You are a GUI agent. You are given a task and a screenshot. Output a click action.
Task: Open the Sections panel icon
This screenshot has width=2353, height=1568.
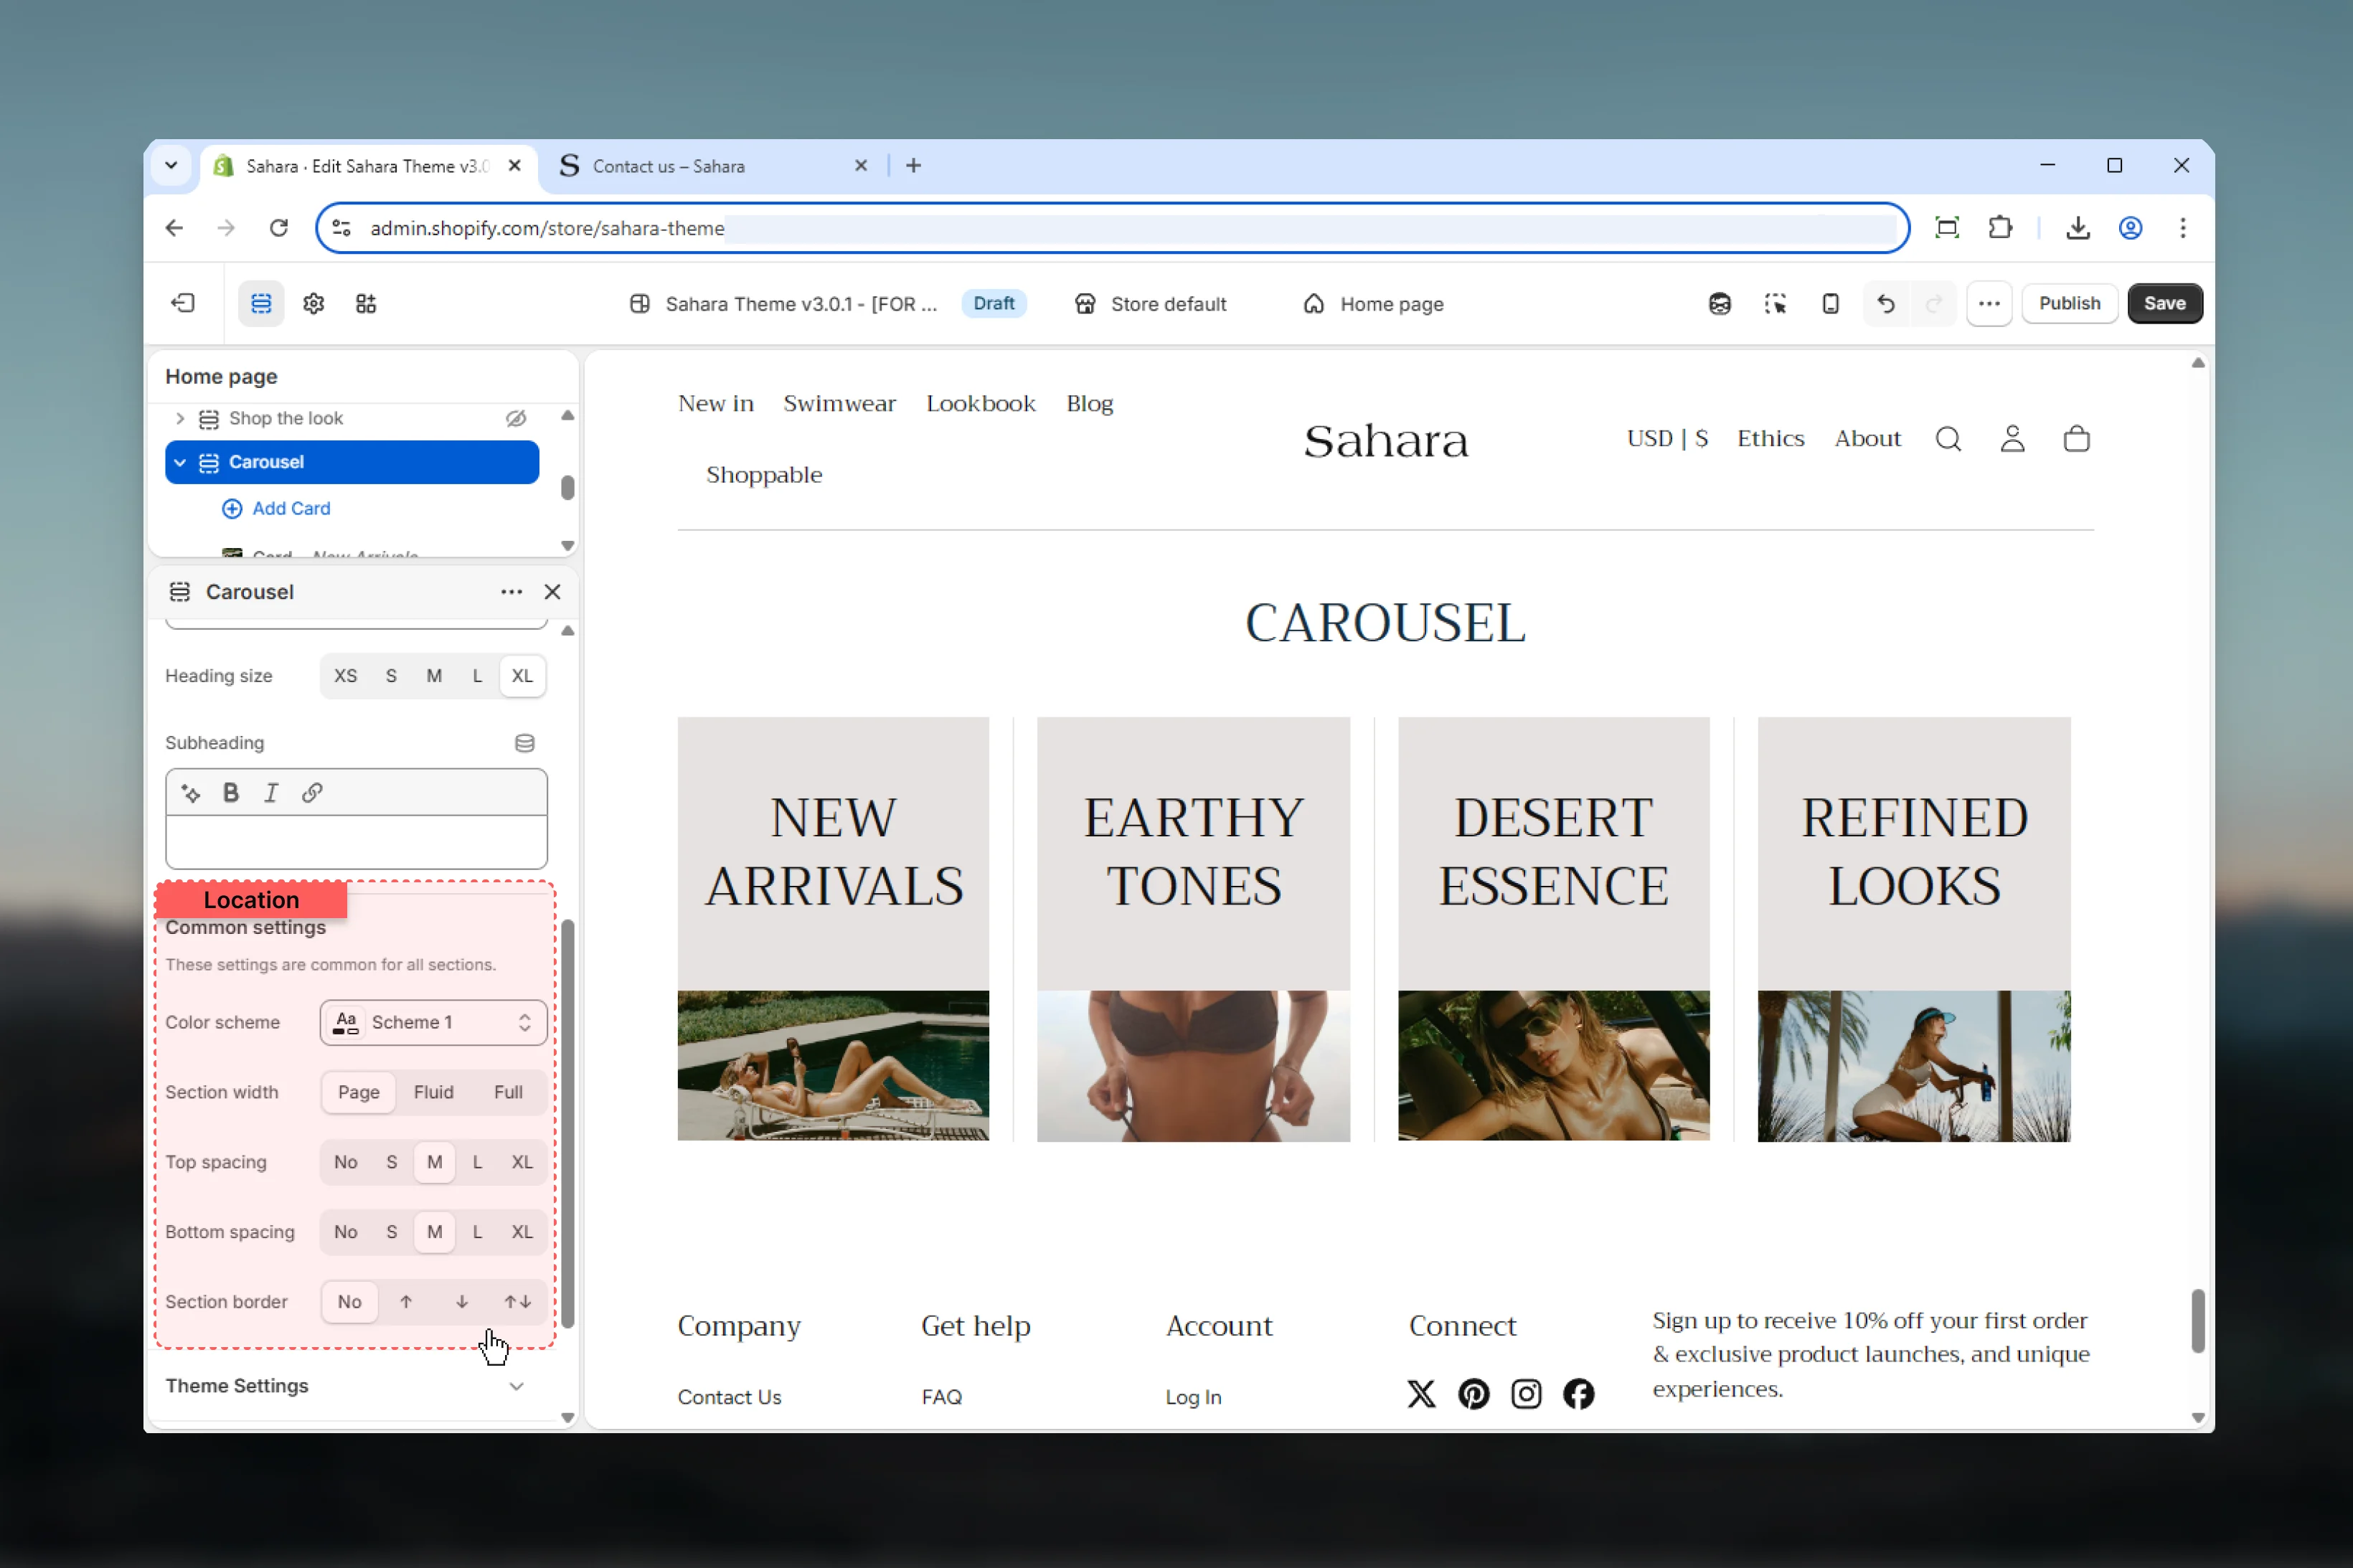[x=261, y=303]
